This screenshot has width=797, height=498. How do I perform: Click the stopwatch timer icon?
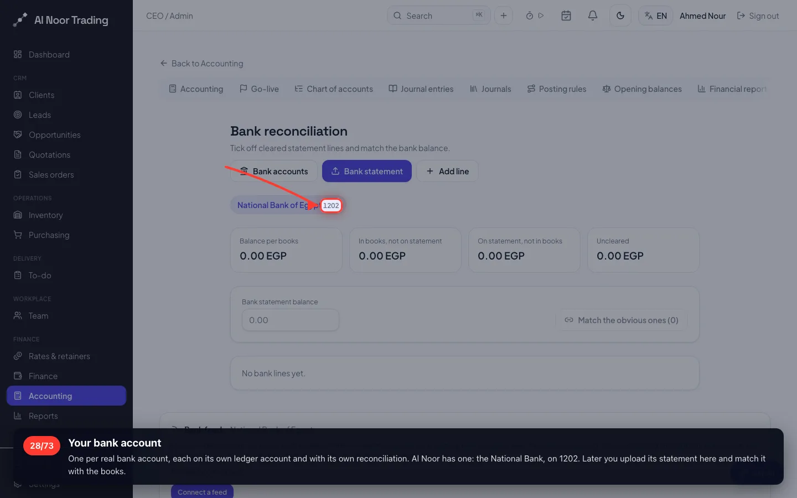[530, 15]
